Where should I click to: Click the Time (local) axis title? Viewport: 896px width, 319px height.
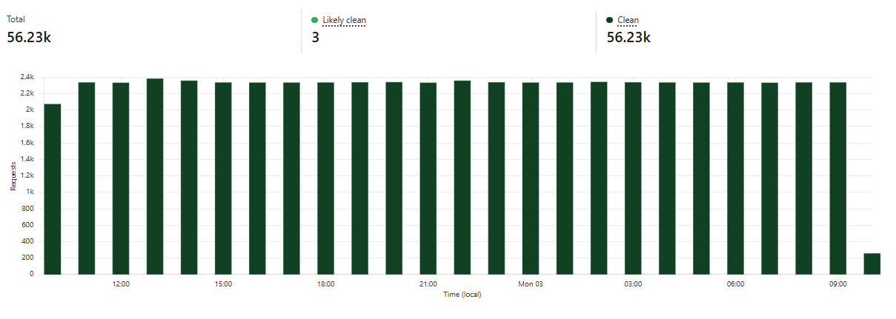click(x=462, y=295)
